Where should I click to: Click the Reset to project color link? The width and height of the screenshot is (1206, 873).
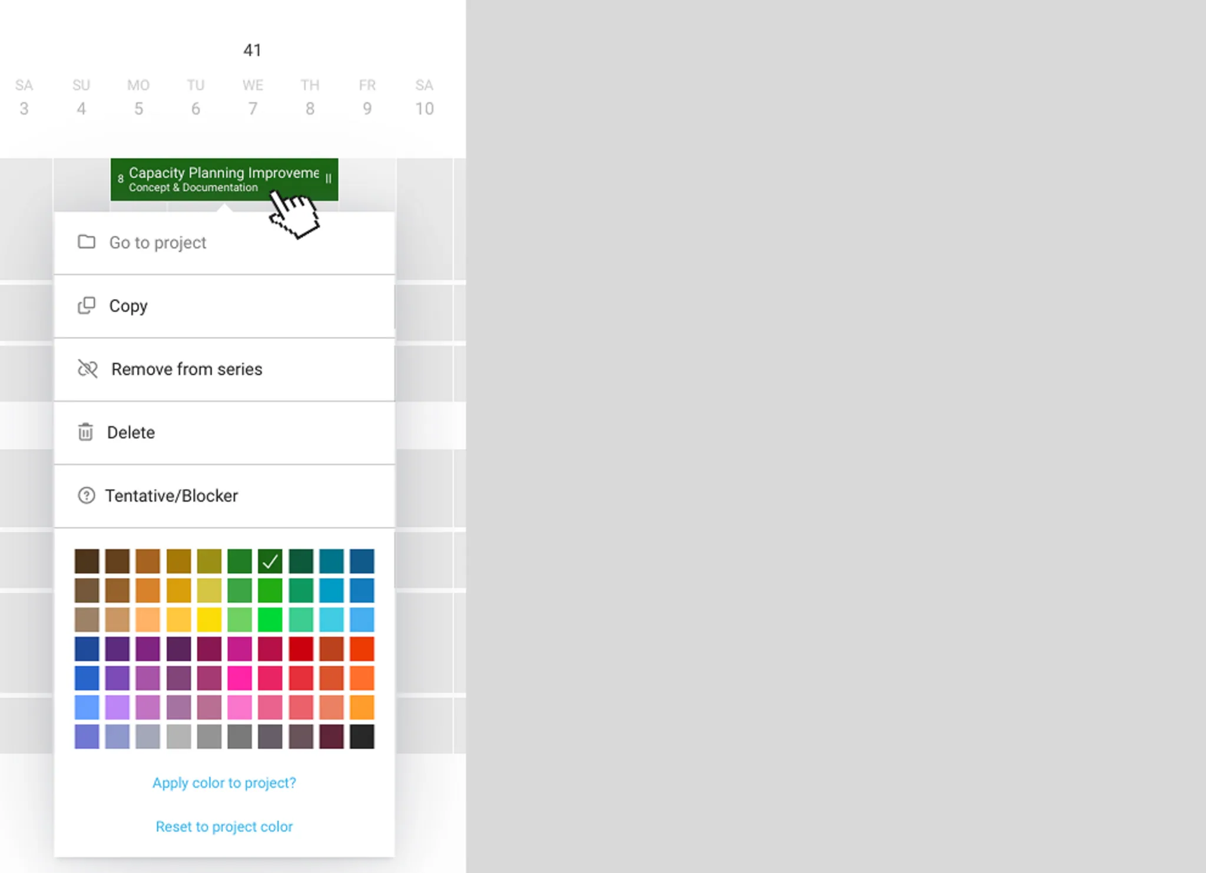(x=224, y=826)
